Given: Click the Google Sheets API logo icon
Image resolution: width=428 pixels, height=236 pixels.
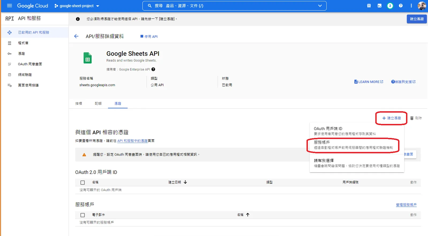Looking at the screenshot, I should (x=88, y=58).
